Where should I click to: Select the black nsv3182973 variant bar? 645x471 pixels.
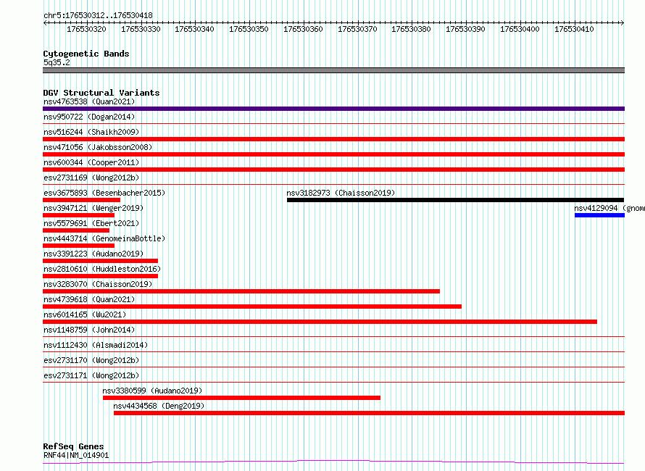point(455,200)
